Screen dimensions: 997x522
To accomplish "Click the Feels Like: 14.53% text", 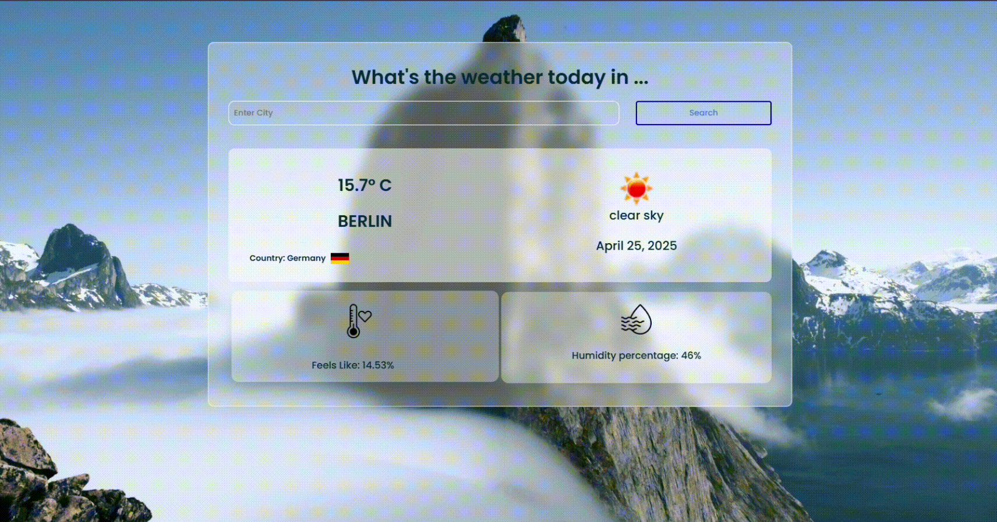I will pyautogui.click(x=352, y=365).
